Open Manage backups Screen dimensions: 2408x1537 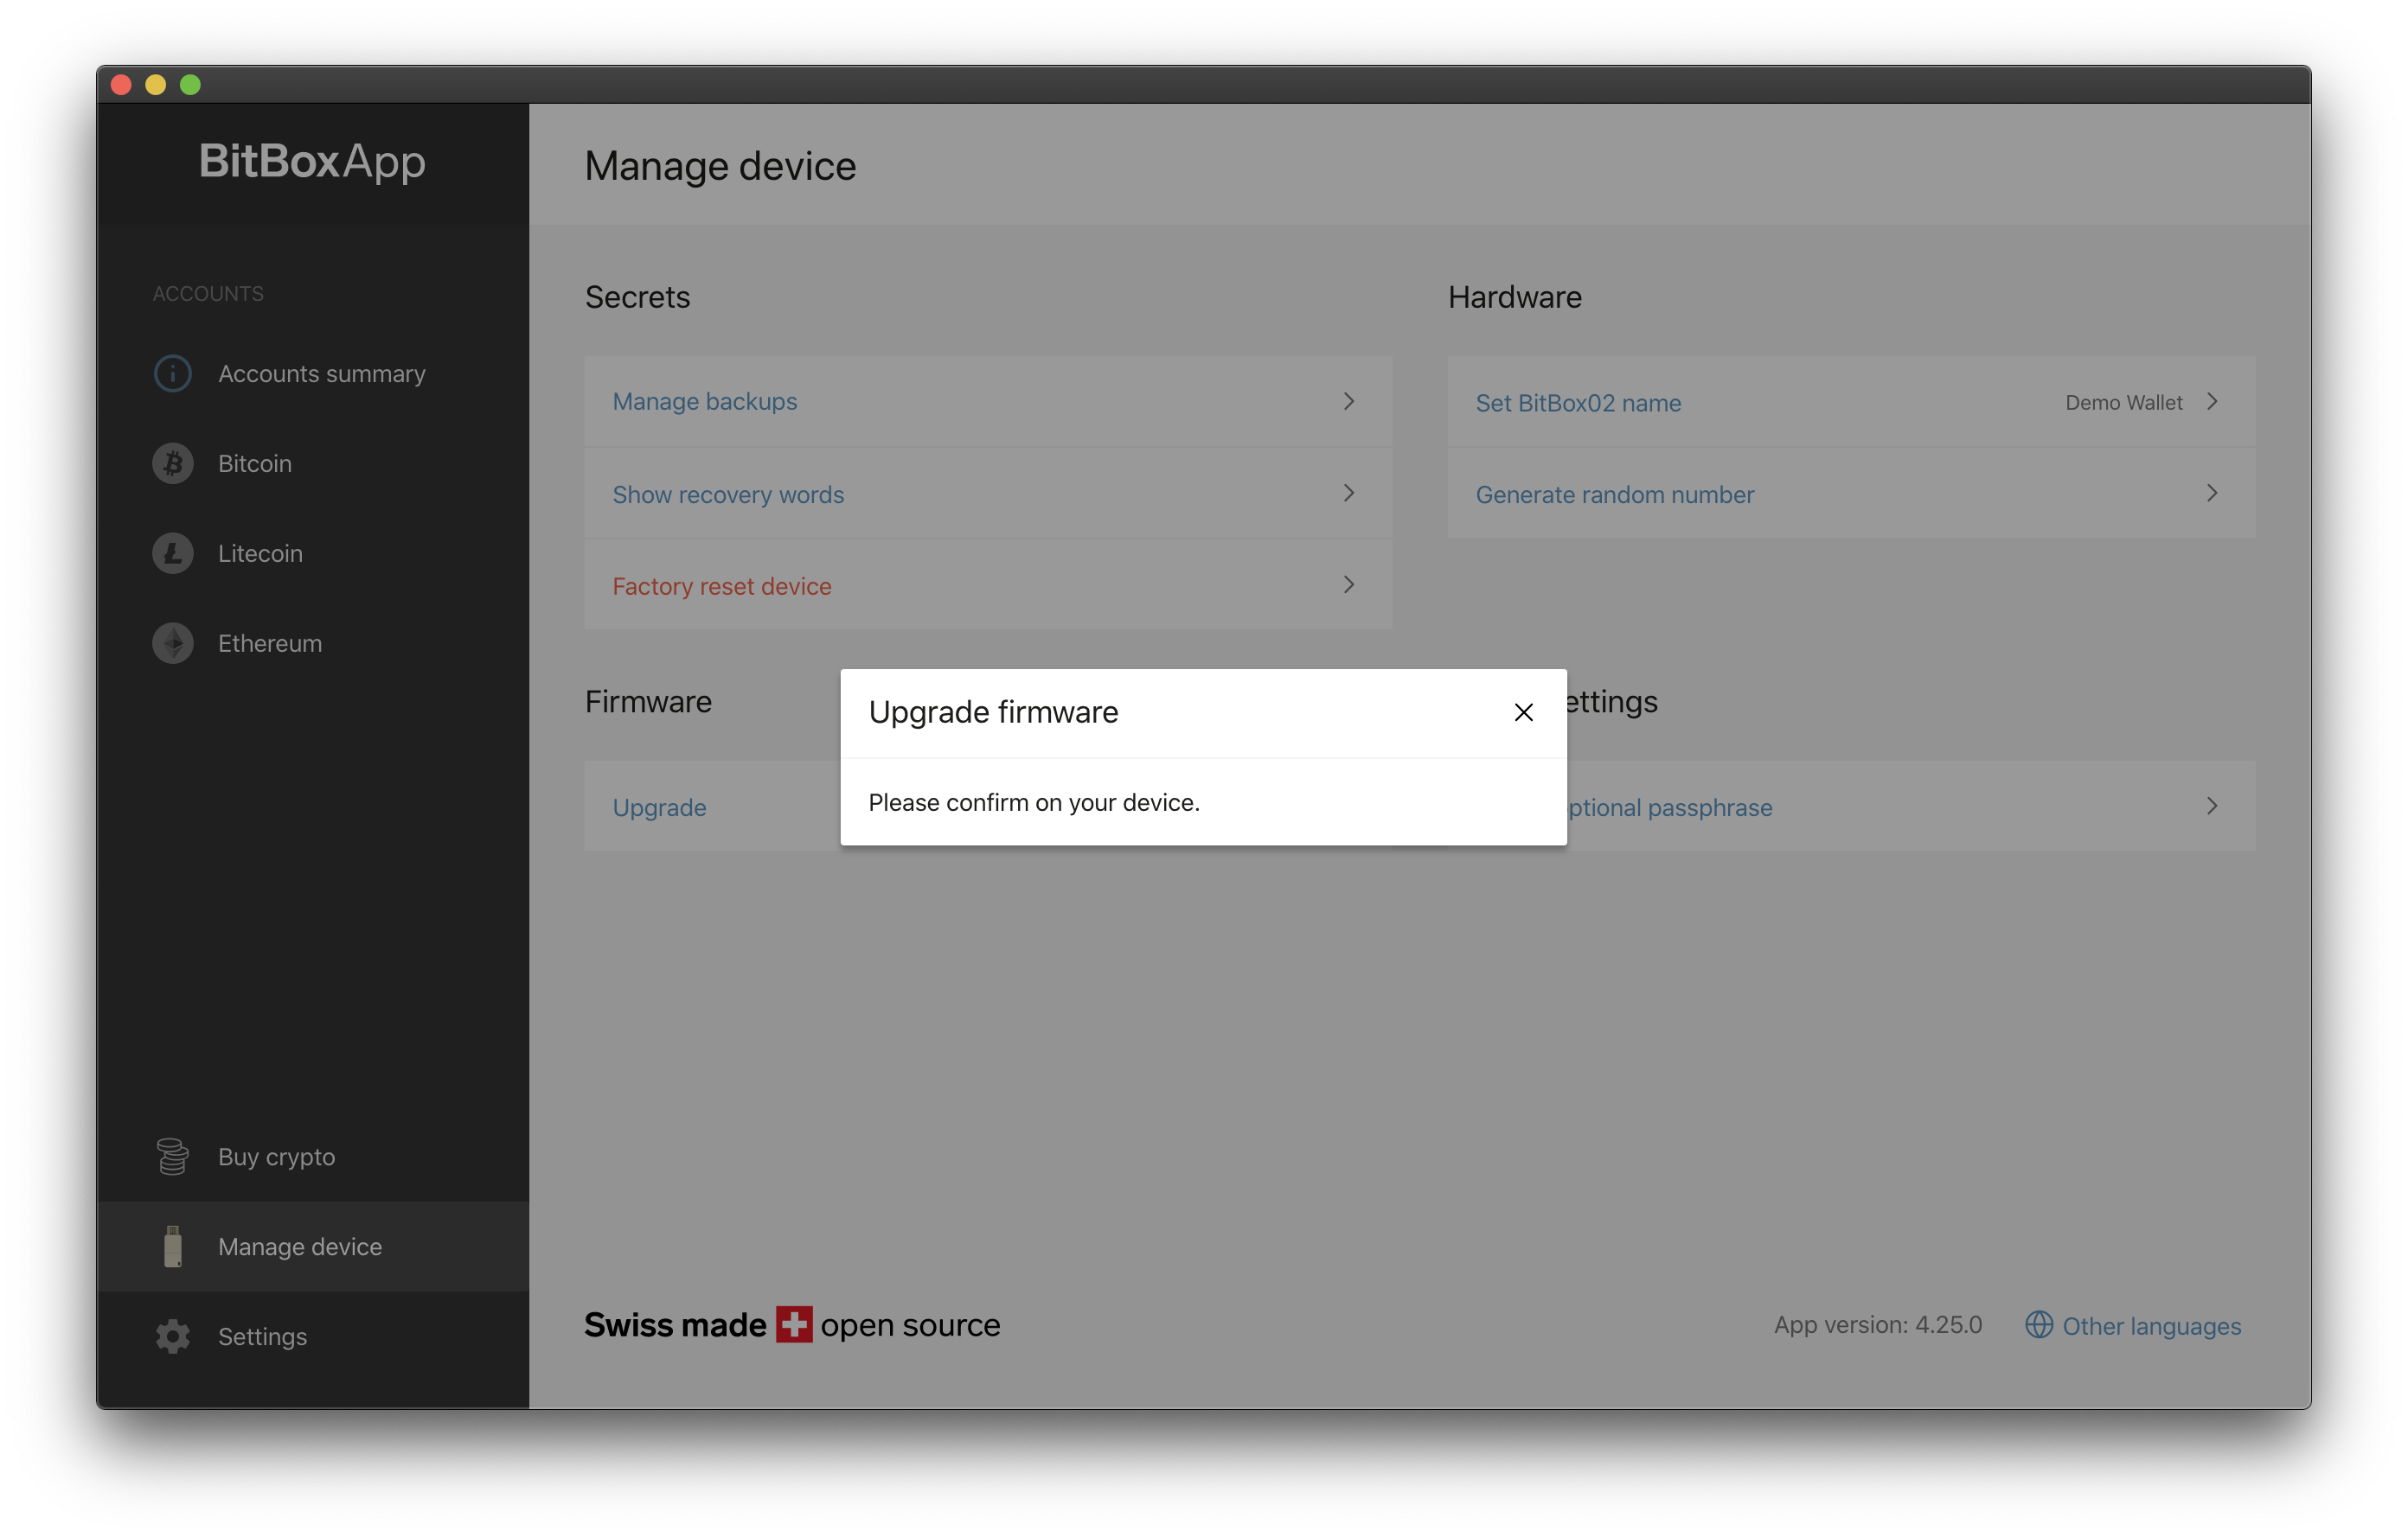(988, 402)
